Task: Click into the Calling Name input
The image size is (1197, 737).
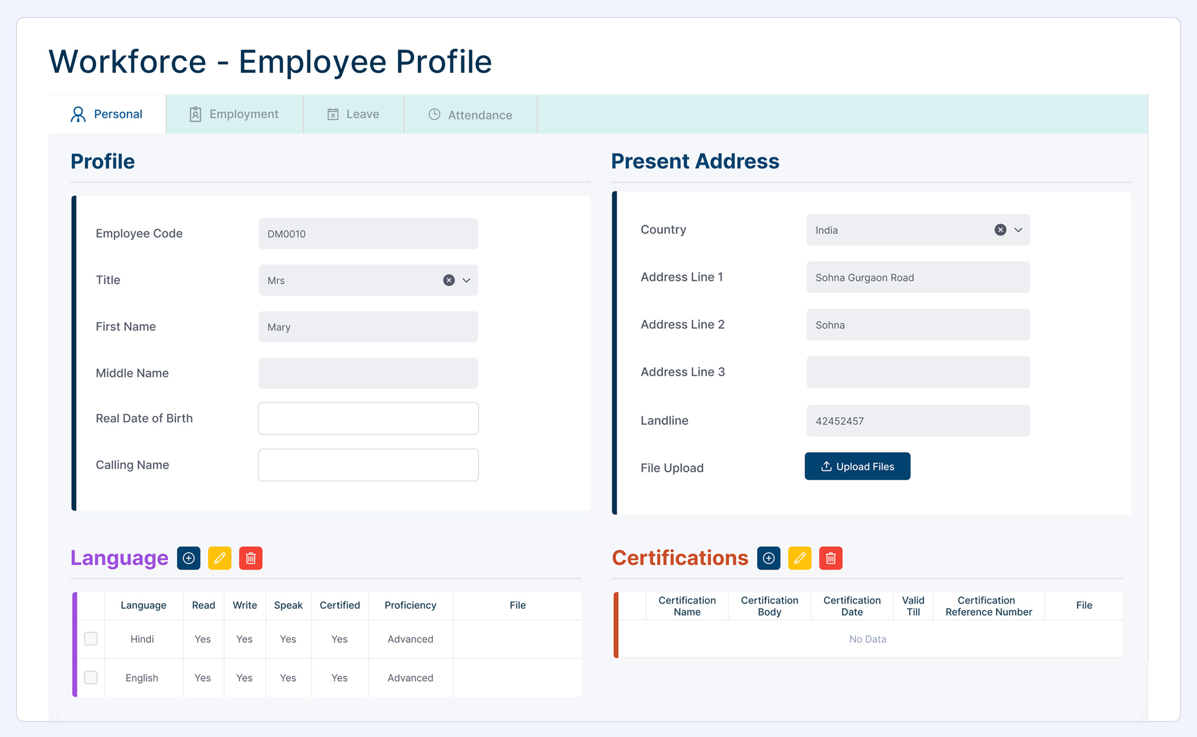Action: click(x=368, y=465)
